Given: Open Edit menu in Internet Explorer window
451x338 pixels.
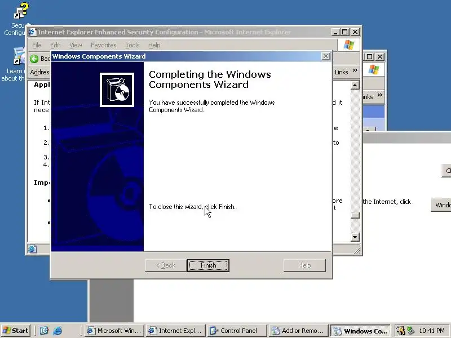Looking at the screenshot, I should click(55, 45).
